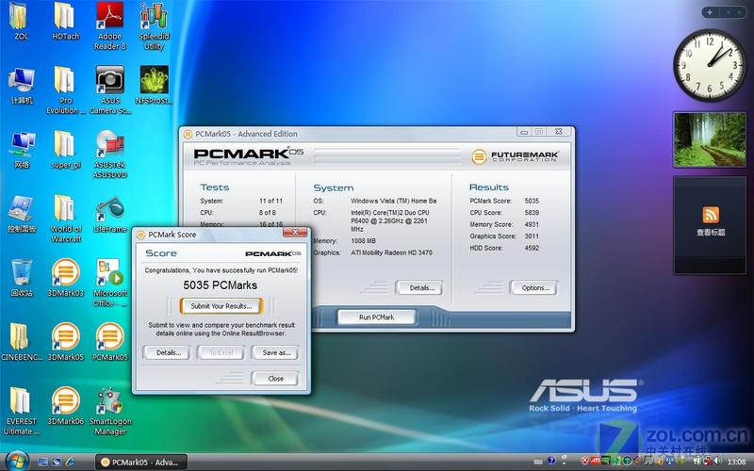Open the Computer (计算机) desktop icon

click(x=21, y=86)
